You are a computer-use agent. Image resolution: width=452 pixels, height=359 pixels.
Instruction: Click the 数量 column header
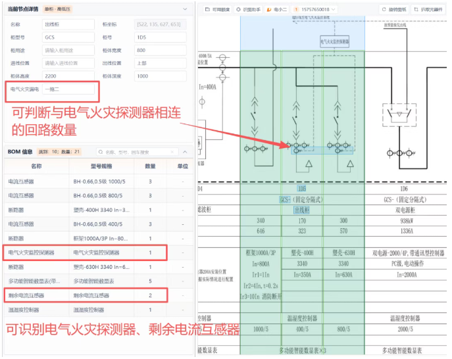(150, 166)
